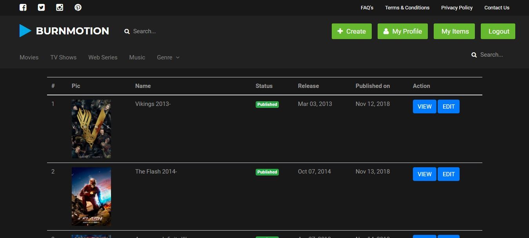Open Terms & Conditions page
This screenshot has width=529, height=238.
[407, 7]
